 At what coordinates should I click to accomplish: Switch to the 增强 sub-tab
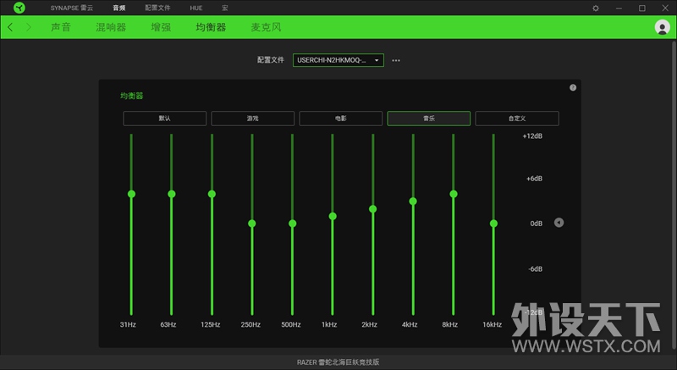pyautogui.click(x=161, y=27)
